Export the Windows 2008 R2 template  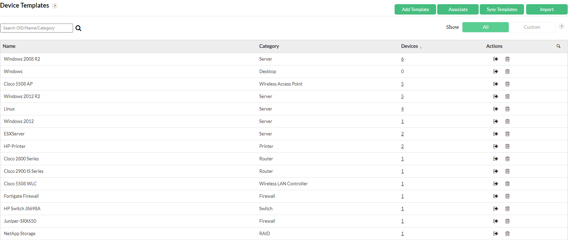(x=496, y=59)
